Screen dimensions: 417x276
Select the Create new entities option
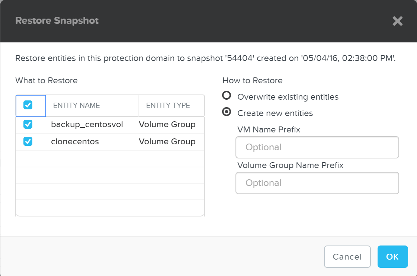tap(227, 112)
